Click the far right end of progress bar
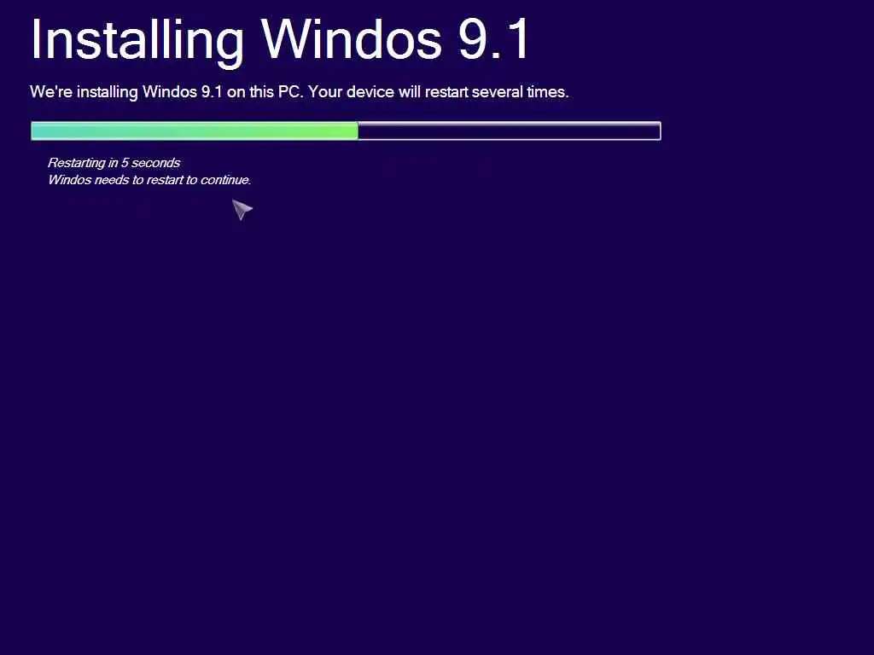The height and width of the screenshot is (655, 874). coord(658,130)
